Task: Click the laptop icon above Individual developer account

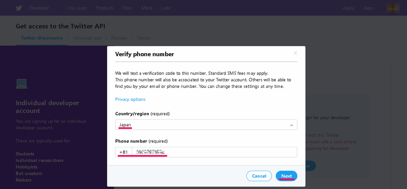Action: [22, 83]
